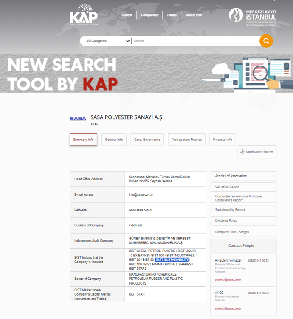Switch to the General Info tab
The image size is (293, 319).
pyautogui.click(x=114, y=140)
